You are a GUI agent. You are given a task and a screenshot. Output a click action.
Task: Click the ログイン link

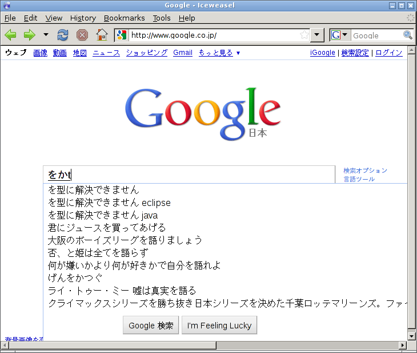[389, 53]
